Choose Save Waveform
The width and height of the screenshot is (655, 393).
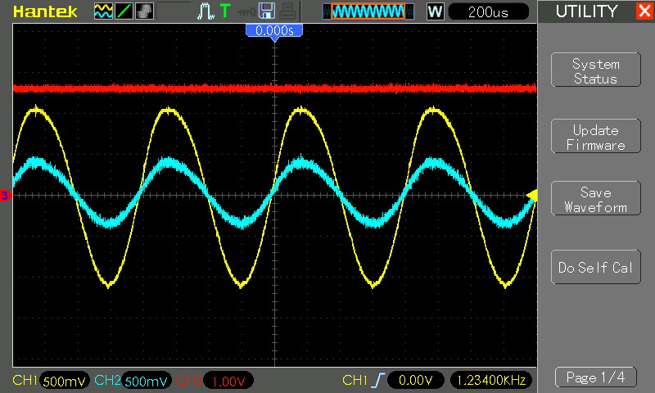pyautogui.click(x=596, y=198)
